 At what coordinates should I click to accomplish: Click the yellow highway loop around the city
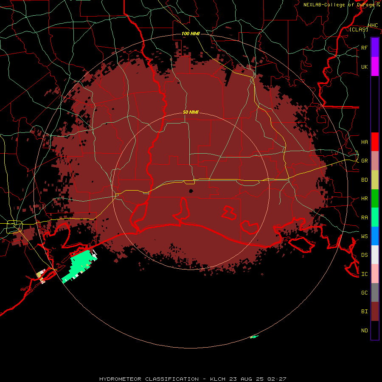(x=14, y=226)
